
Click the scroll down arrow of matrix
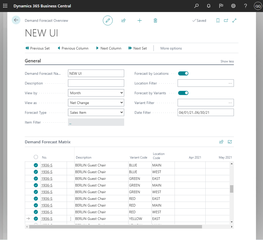coord(232,222)
